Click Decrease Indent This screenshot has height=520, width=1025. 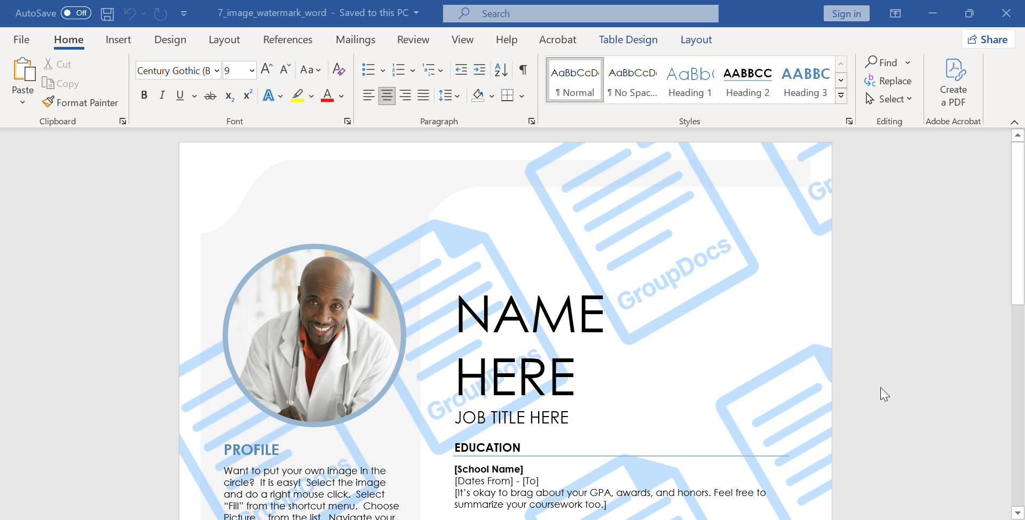click(461, 70)
